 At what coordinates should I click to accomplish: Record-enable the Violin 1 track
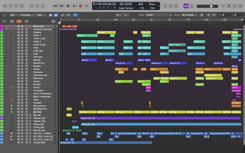pos(27,35)
